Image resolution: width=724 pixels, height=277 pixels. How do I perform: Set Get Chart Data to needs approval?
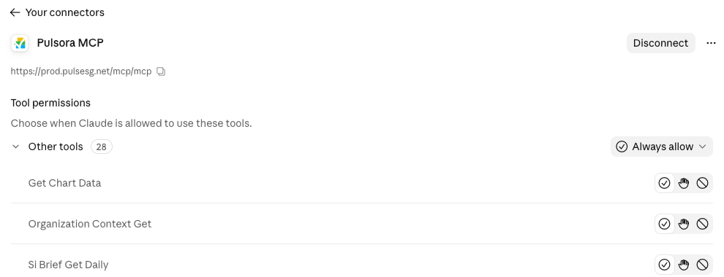[x=683, y=183]
